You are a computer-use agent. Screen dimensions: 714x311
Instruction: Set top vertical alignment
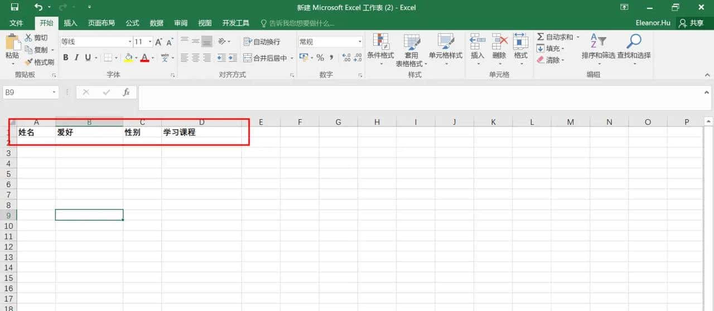point(185,41)
